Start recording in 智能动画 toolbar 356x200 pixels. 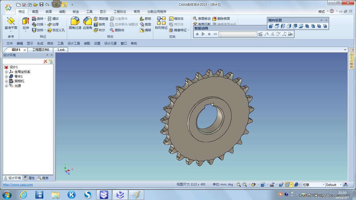(x=197, y=34)
